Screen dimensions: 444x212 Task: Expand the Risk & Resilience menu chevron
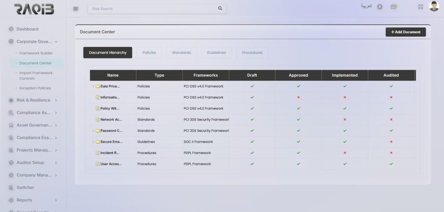[x=56, y=100]
